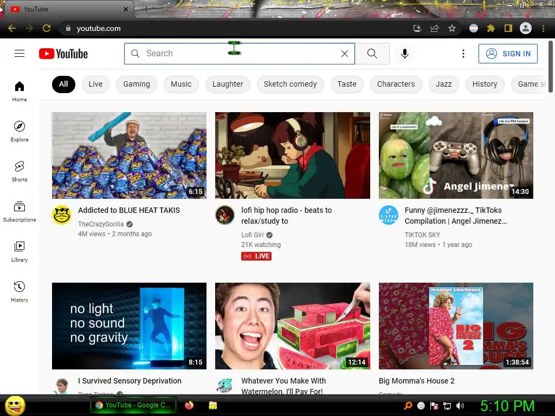Click the magnifier search button
This screenshot has width=555, height=416.
(x=372, y=54)
